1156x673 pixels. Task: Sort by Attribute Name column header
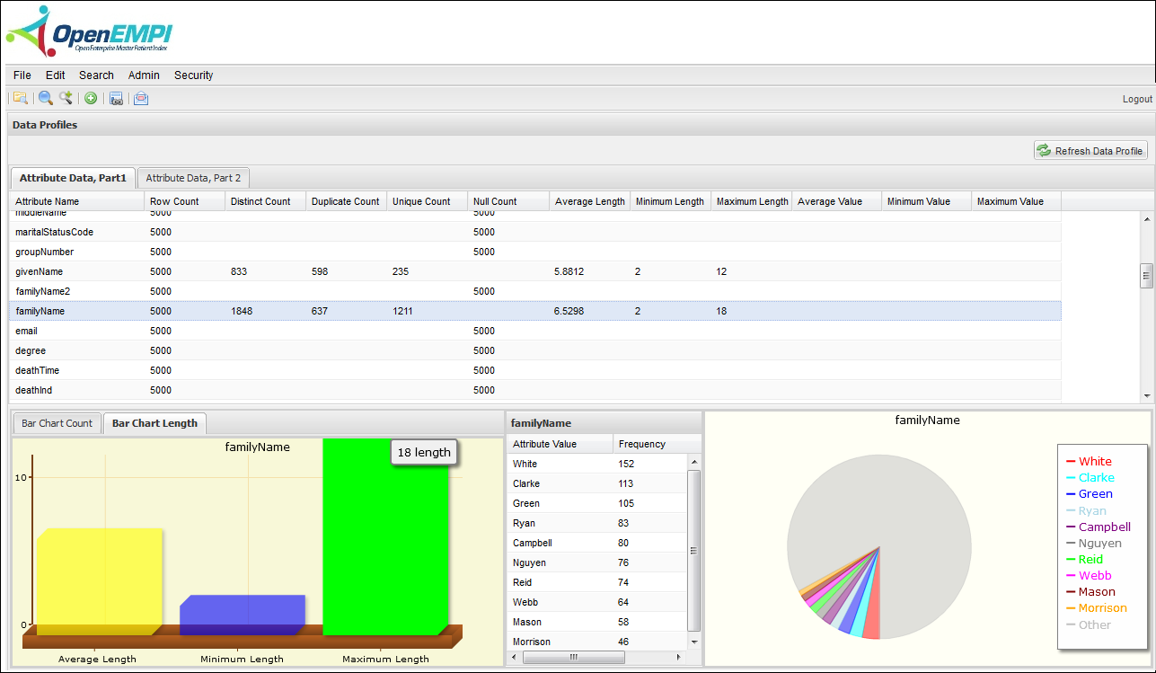click(77, 201)
